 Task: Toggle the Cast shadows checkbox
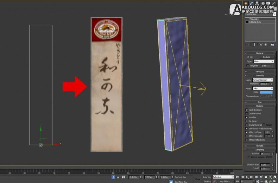[247, 110]
